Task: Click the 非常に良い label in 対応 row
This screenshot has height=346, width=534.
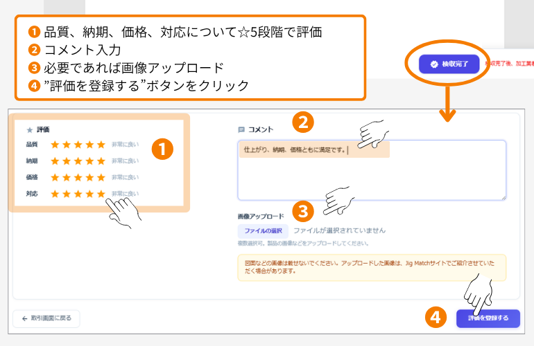Action: click(125, 194)
